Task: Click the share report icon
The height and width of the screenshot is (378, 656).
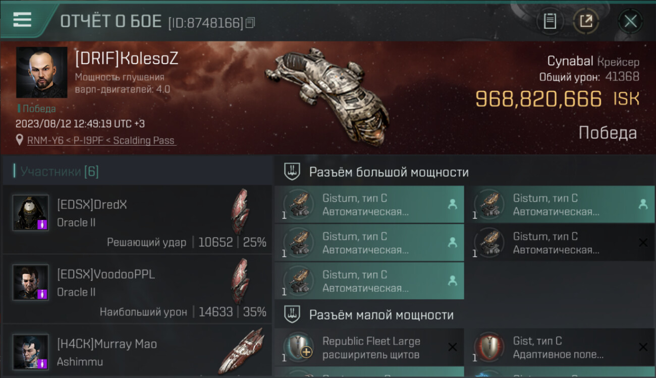Action: pos(586,21)
